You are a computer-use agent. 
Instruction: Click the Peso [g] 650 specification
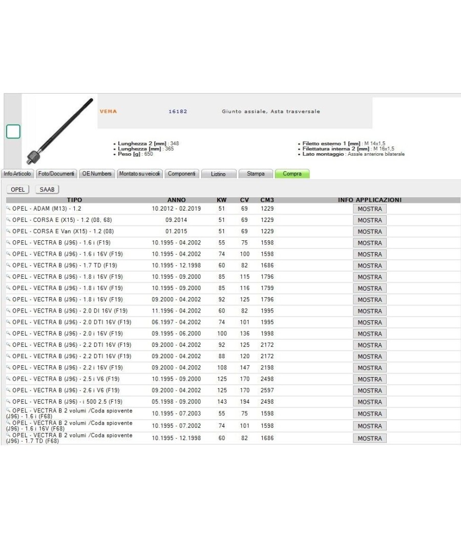[x=135, y=154]
